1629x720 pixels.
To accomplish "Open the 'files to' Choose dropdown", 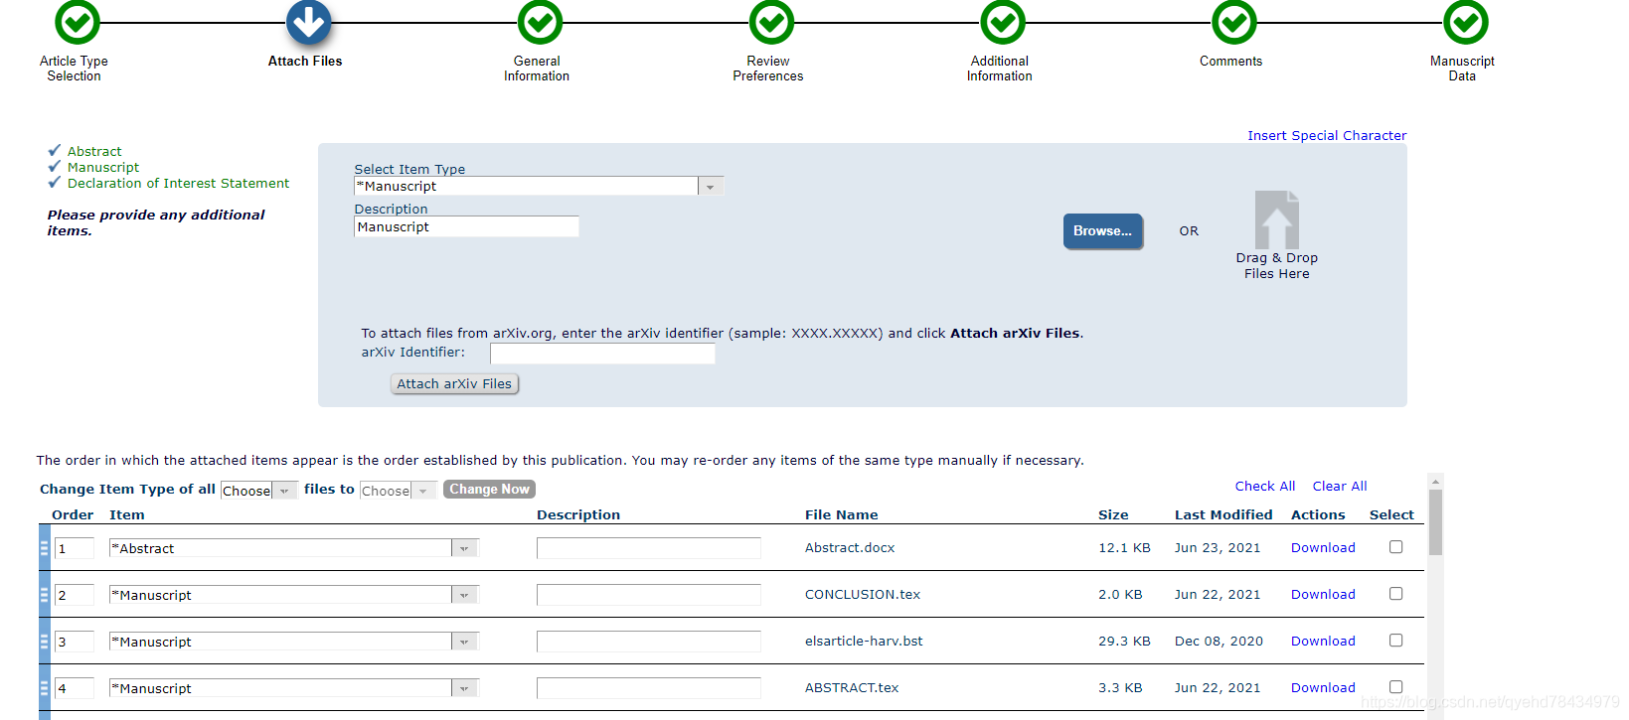I will coord(398,491).
